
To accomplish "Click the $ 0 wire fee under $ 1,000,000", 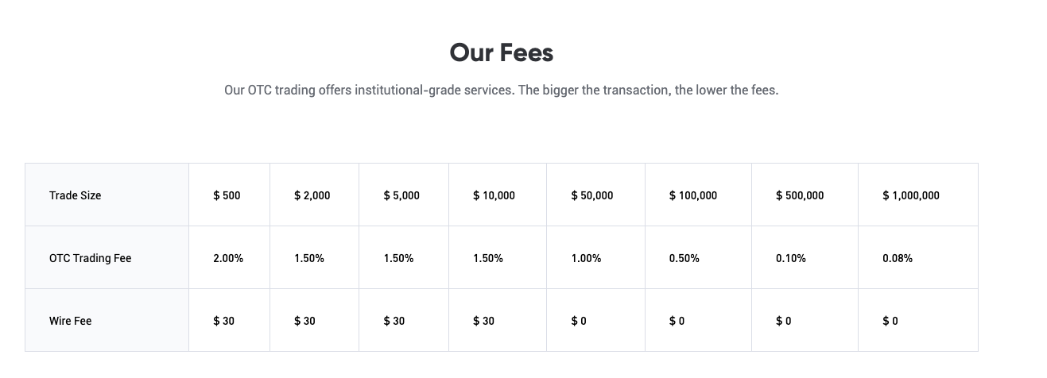I will coord(890,321).
